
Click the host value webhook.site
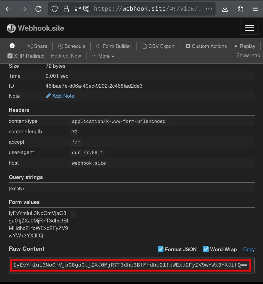coord(89,163)
